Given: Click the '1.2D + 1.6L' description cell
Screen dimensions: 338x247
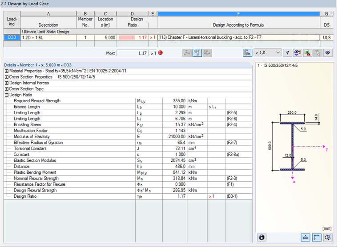Looking at the screenshot, I should (x=48, y=37).
